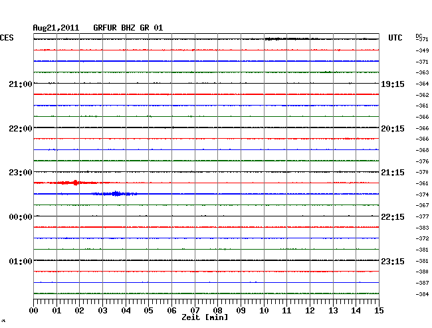Click the CES column header

tap(7, 38)
